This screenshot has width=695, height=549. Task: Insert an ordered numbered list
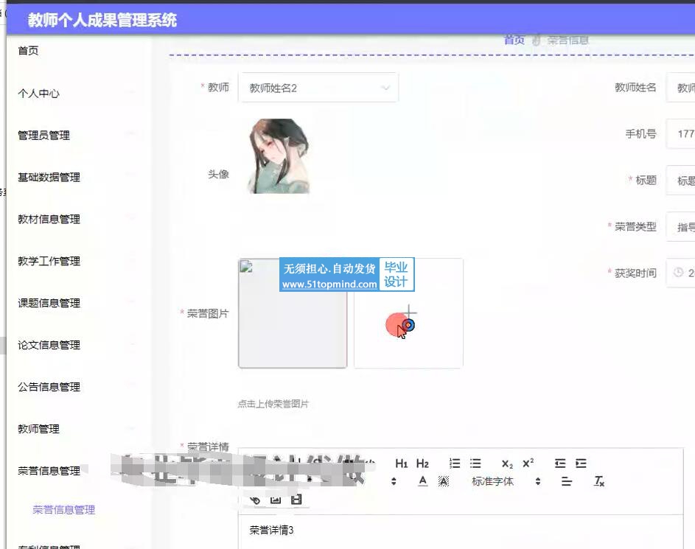pos(455,464)
